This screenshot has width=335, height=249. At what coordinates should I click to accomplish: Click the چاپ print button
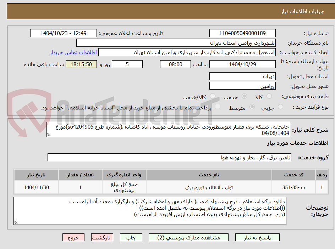(131, 237)
